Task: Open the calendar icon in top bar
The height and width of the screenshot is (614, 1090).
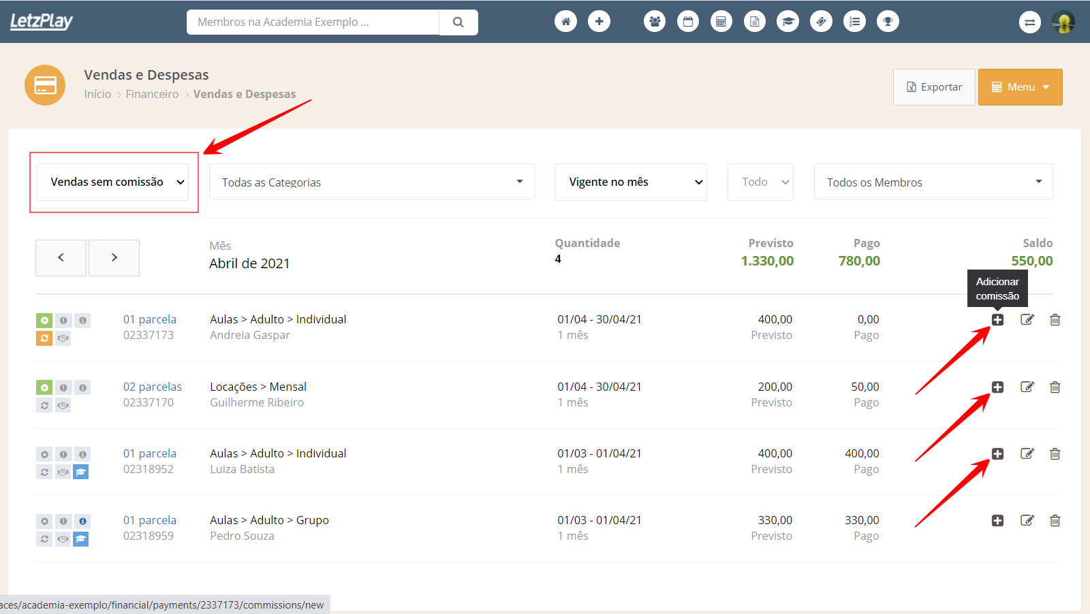Action: pyautogui.click(x=688, y=22)
